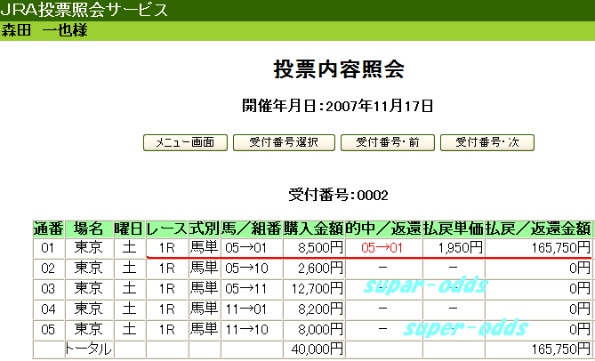Click the 場名 column header
The image size is (595, 361).
tap(89, 229)
